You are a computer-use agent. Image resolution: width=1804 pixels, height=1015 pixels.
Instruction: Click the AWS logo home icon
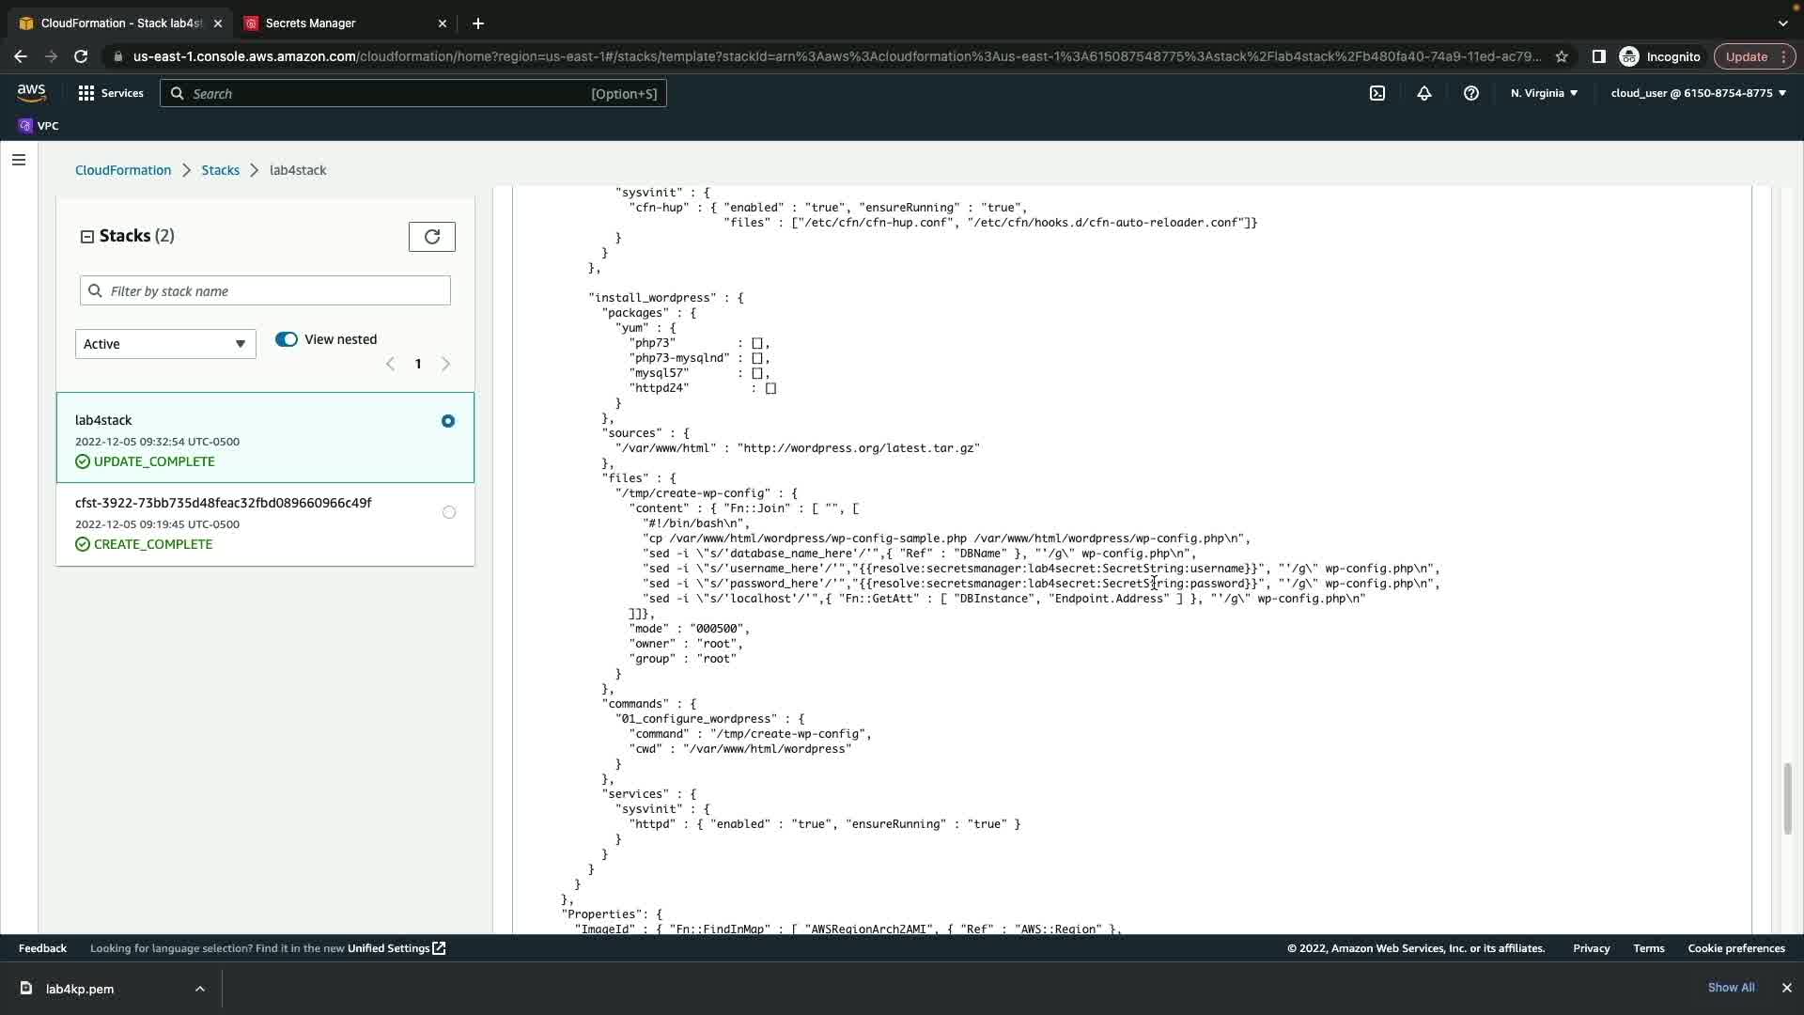click(x=31, y=92)
